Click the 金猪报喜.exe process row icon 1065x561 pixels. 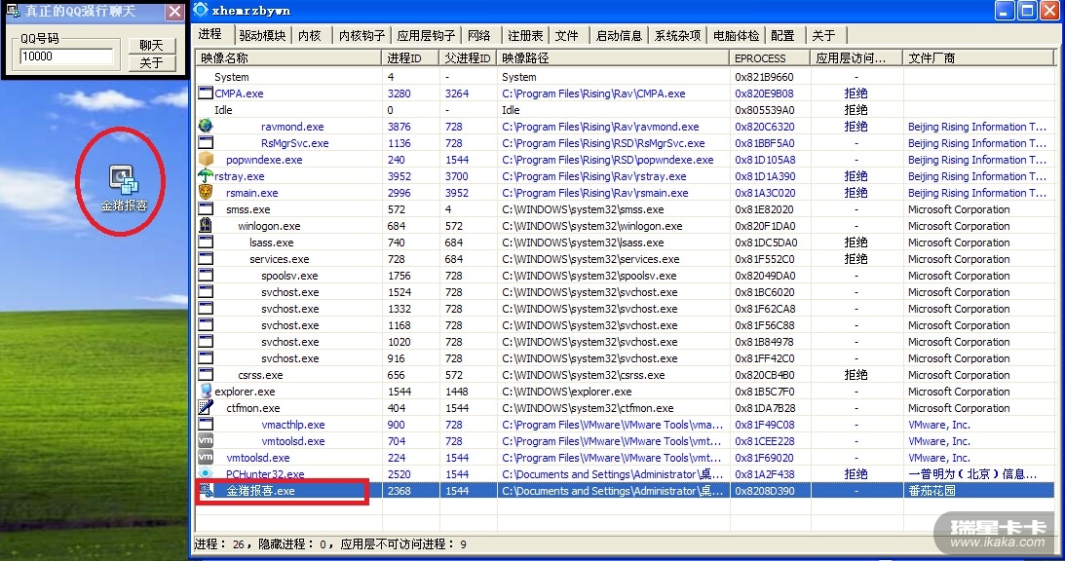tap(207, 490)
